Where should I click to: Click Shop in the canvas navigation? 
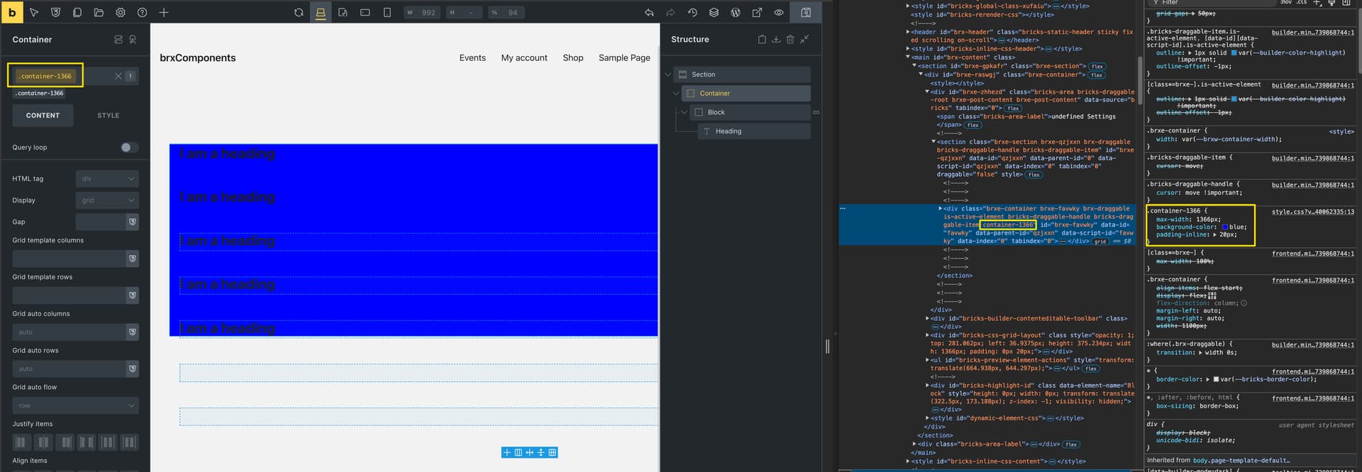coord(573,58)
